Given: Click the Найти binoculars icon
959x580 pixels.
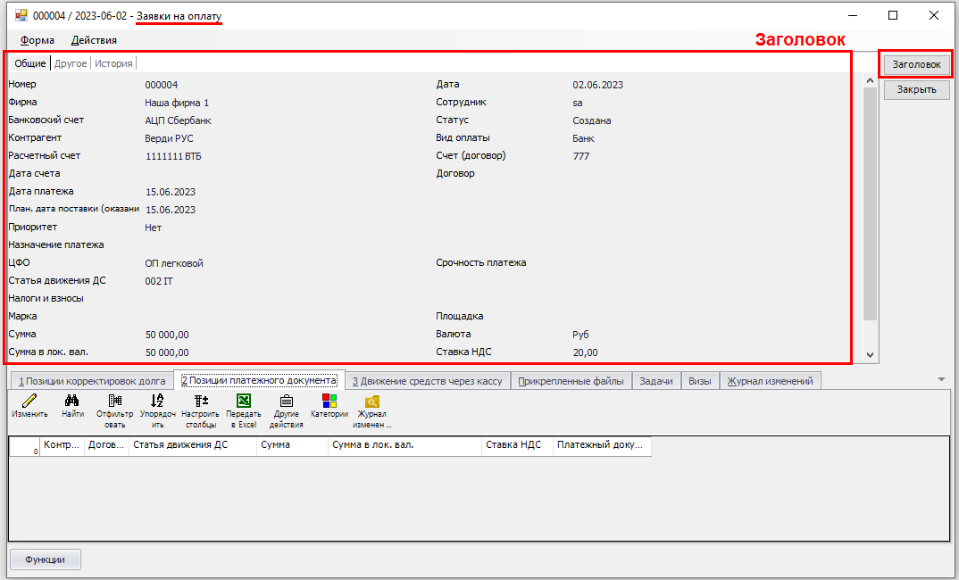Looking at the screenshot, I should tap(72, 402).
